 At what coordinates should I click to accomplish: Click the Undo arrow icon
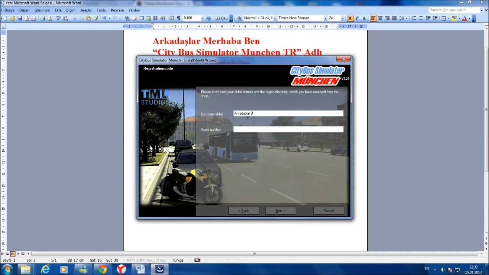pos(104,18)
